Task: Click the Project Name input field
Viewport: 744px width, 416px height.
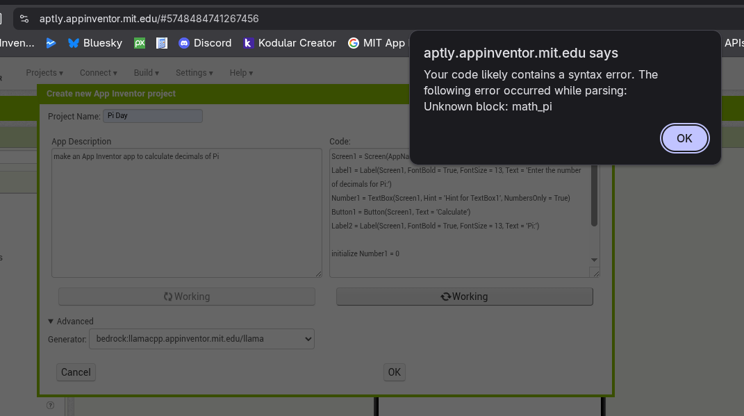Action: [153, 116]
